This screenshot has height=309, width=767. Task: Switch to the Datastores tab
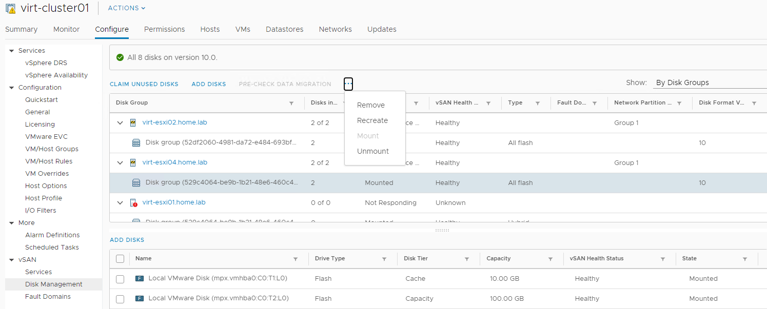[285, 29]
